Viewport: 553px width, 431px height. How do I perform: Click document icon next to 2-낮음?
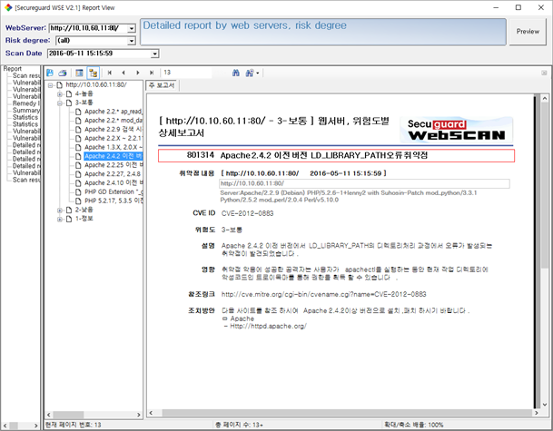point(69,210)
